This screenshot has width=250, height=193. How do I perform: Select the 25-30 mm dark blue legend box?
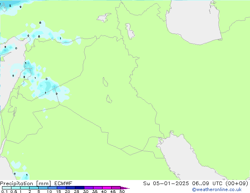tap(80, 188)
